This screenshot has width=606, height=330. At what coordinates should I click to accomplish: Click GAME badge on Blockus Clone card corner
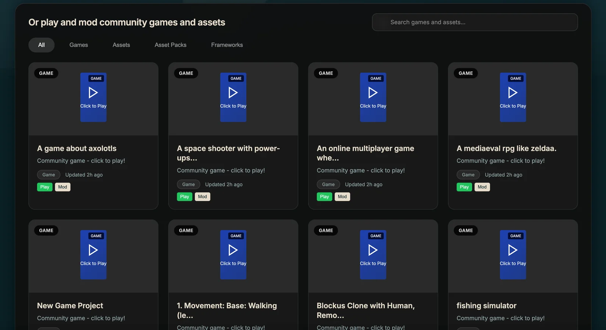tap(326, 230)
